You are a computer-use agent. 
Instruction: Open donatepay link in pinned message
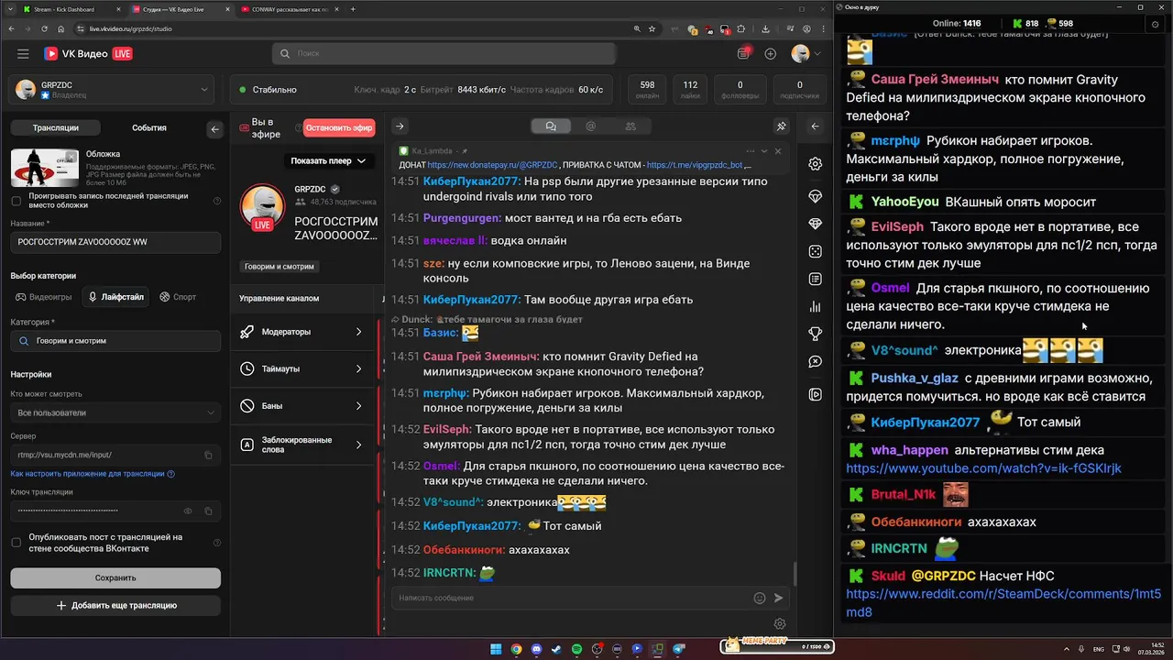492,165
